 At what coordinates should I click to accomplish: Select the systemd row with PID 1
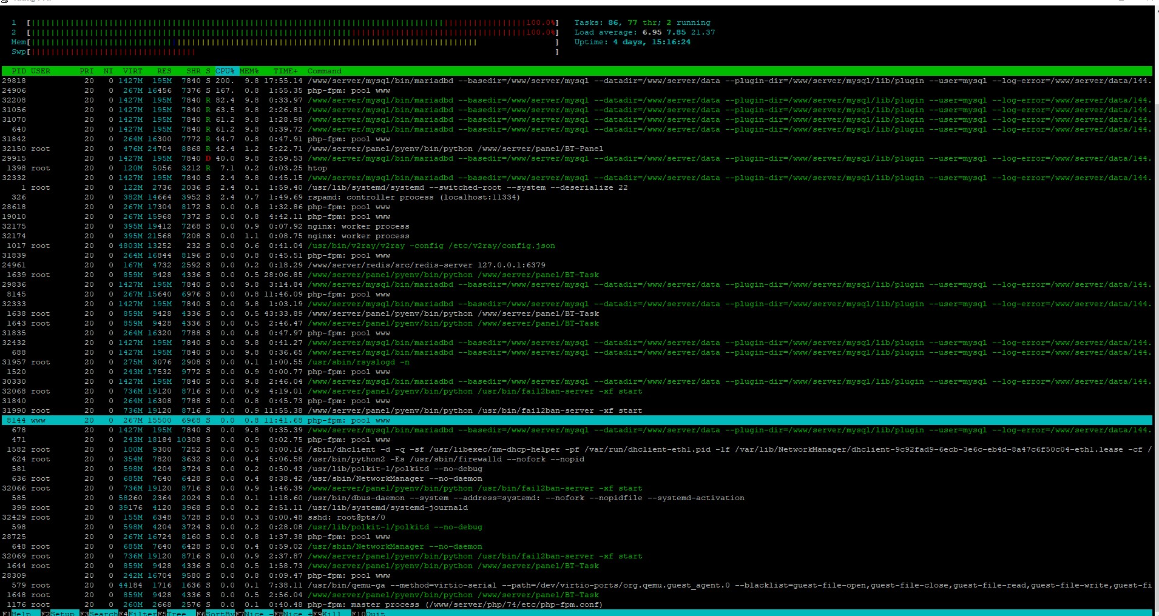click(x=576, y=187)
